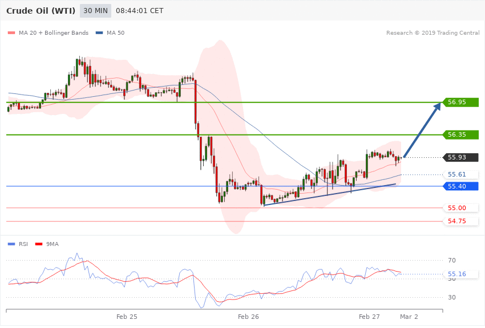
Task: Click the 08:44:01 CET timestamp
Action: click(x=139, y=11)
